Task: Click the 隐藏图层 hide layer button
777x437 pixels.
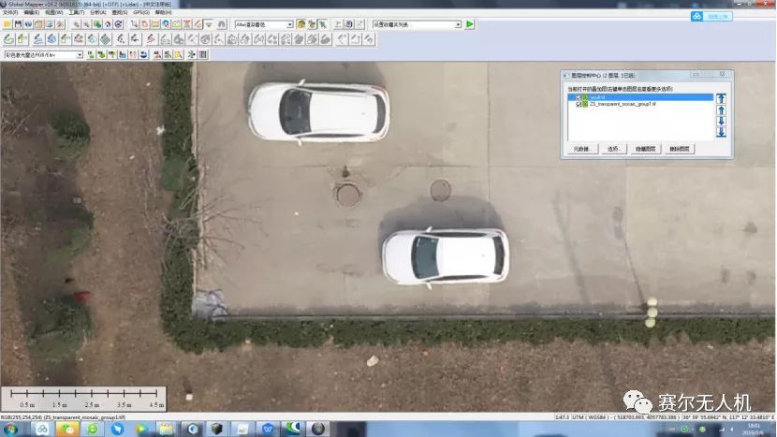Action: point(645,149)
